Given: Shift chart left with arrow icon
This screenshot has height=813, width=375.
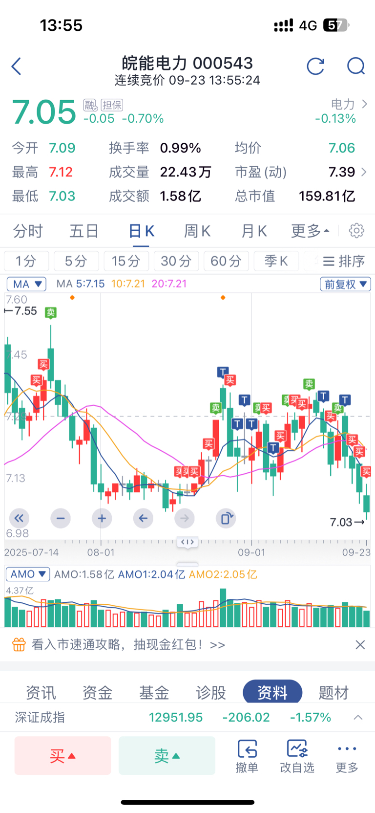Looking at the screenshot, I should pyautogui.click(x=143, y=518).
